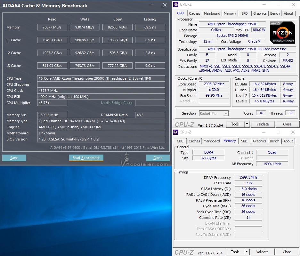The image size is (300, 256).
Task: Open Mainboard tab in top CPU-Z
Action: coord(212,13)
